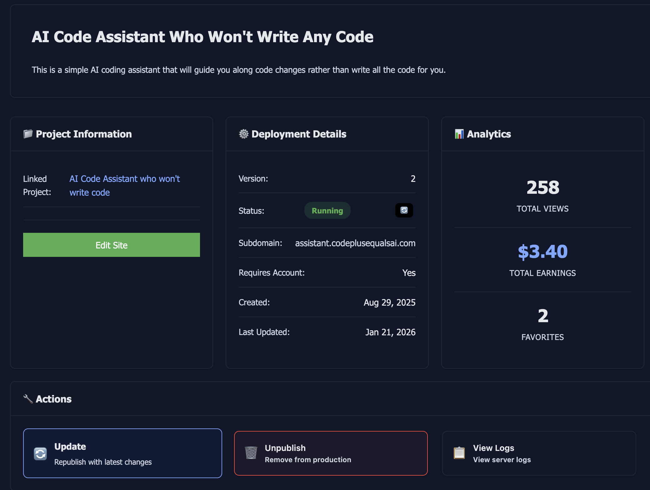Click the clipboard icon in the View Logs card

[x=459, y=453]
